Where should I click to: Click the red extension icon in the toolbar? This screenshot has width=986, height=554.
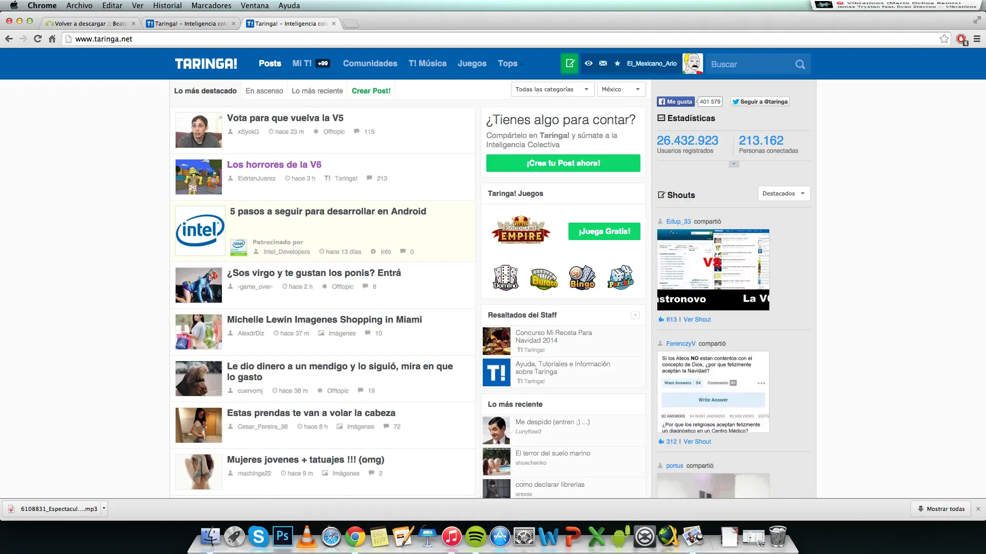pos(961,39)
